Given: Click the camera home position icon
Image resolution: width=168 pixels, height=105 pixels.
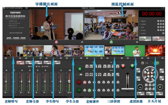Looking at the screenshot, I should (150, 74).
